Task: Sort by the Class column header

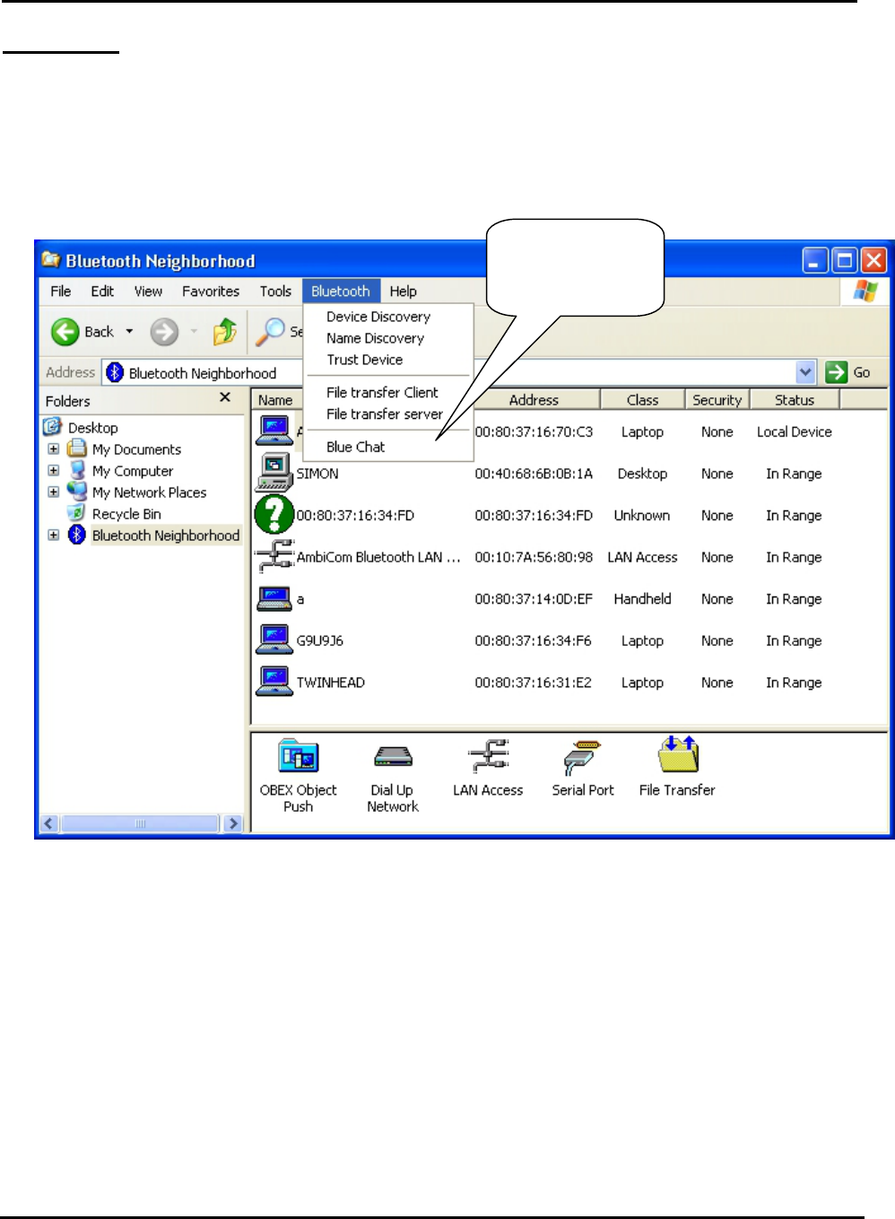Action: [642, 400]
